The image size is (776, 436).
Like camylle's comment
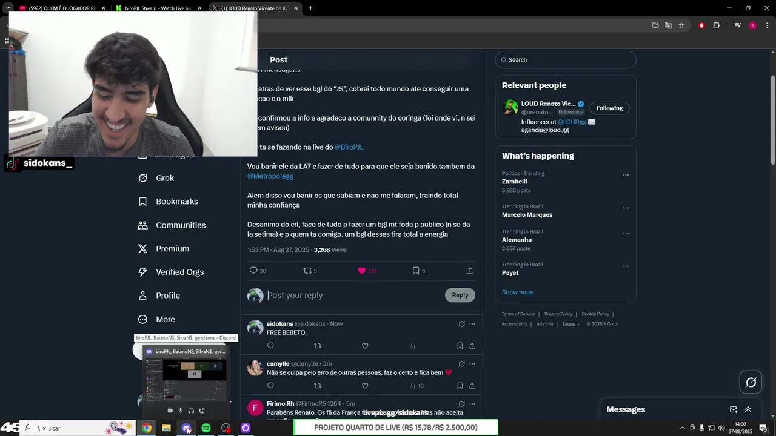pyautogui.click(x=365, y=386)
